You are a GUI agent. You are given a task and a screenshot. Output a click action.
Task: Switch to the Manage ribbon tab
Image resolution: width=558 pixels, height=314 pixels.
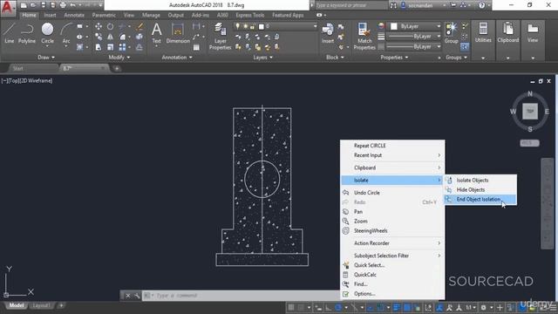tap(151, 15)
